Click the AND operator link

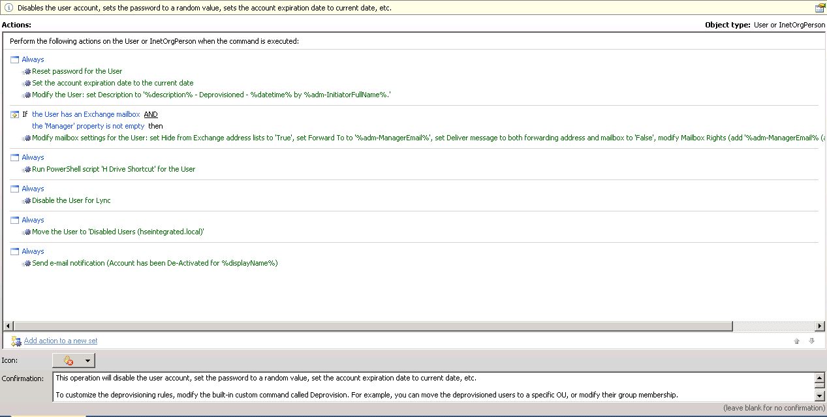click(x=151, y=114)
